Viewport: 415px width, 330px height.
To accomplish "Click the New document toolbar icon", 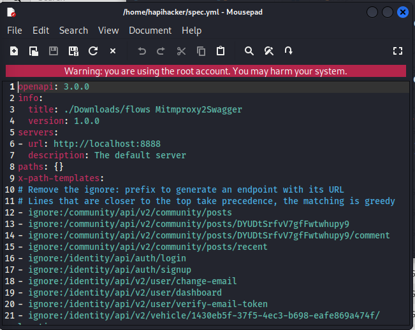I will click(14, 51).
